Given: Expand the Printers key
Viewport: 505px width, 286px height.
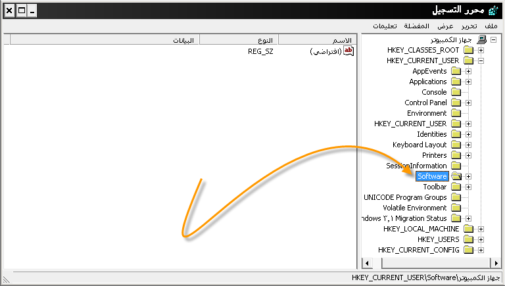Looking at the screenshot, I should coord(469,155).
